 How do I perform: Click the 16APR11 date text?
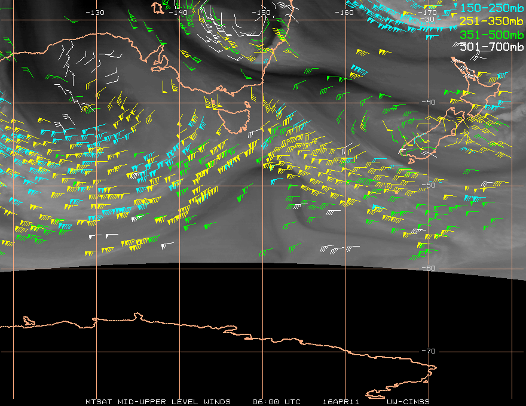[341, 402]
